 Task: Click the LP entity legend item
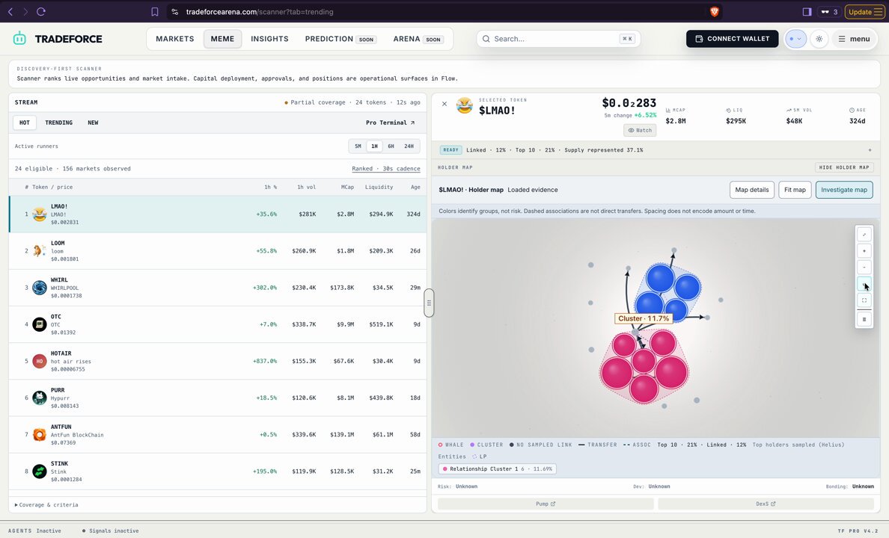click(x=480, y=457)
